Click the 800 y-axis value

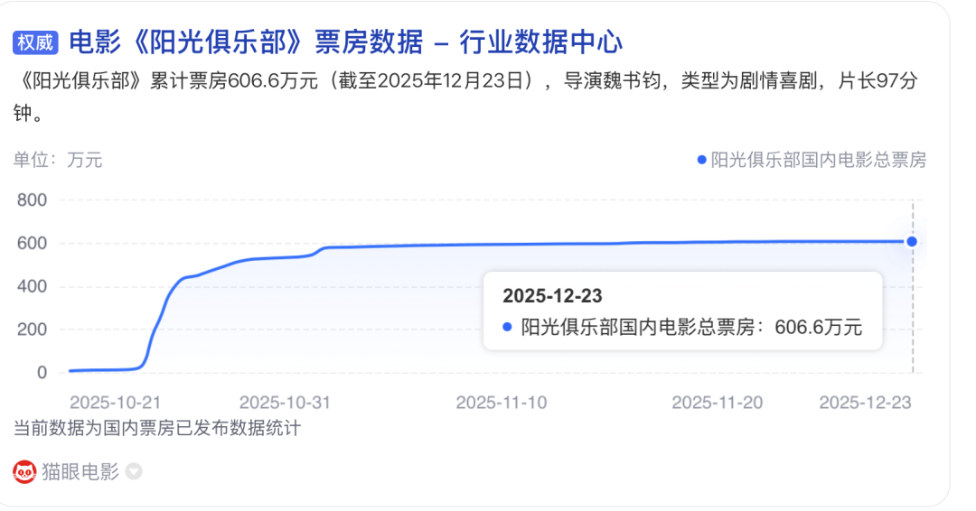(32, 200)
